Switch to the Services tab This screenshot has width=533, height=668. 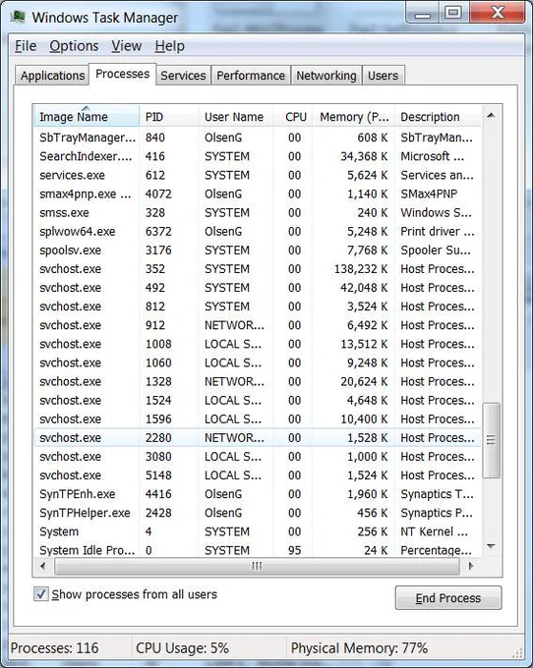point(183,76)
